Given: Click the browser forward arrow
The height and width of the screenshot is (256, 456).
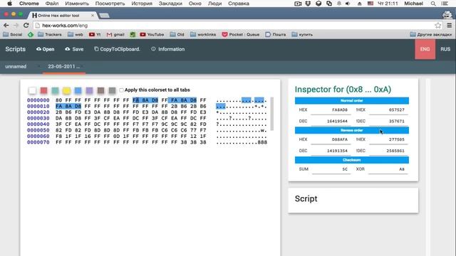Looking at the screenshot, I should pos(16,26).
